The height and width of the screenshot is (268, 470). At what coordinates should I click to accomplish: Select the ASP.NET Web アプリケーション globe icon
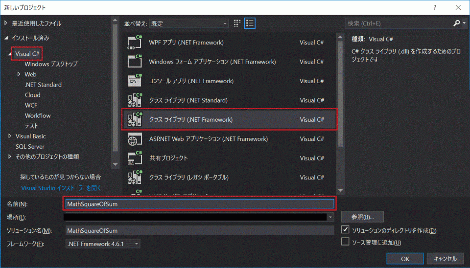135,139
